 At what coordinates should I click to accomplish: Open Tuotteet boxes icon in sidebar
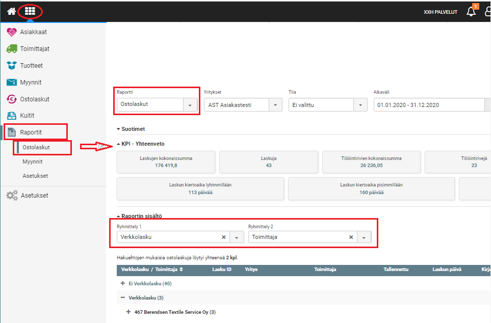tap(12, 66)
